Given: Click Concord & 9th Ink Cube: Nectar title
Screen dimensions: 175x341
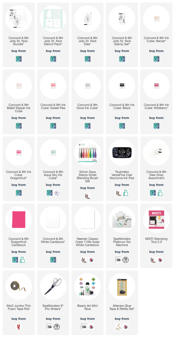Looking at the screenshot, I should click(156, 40).
